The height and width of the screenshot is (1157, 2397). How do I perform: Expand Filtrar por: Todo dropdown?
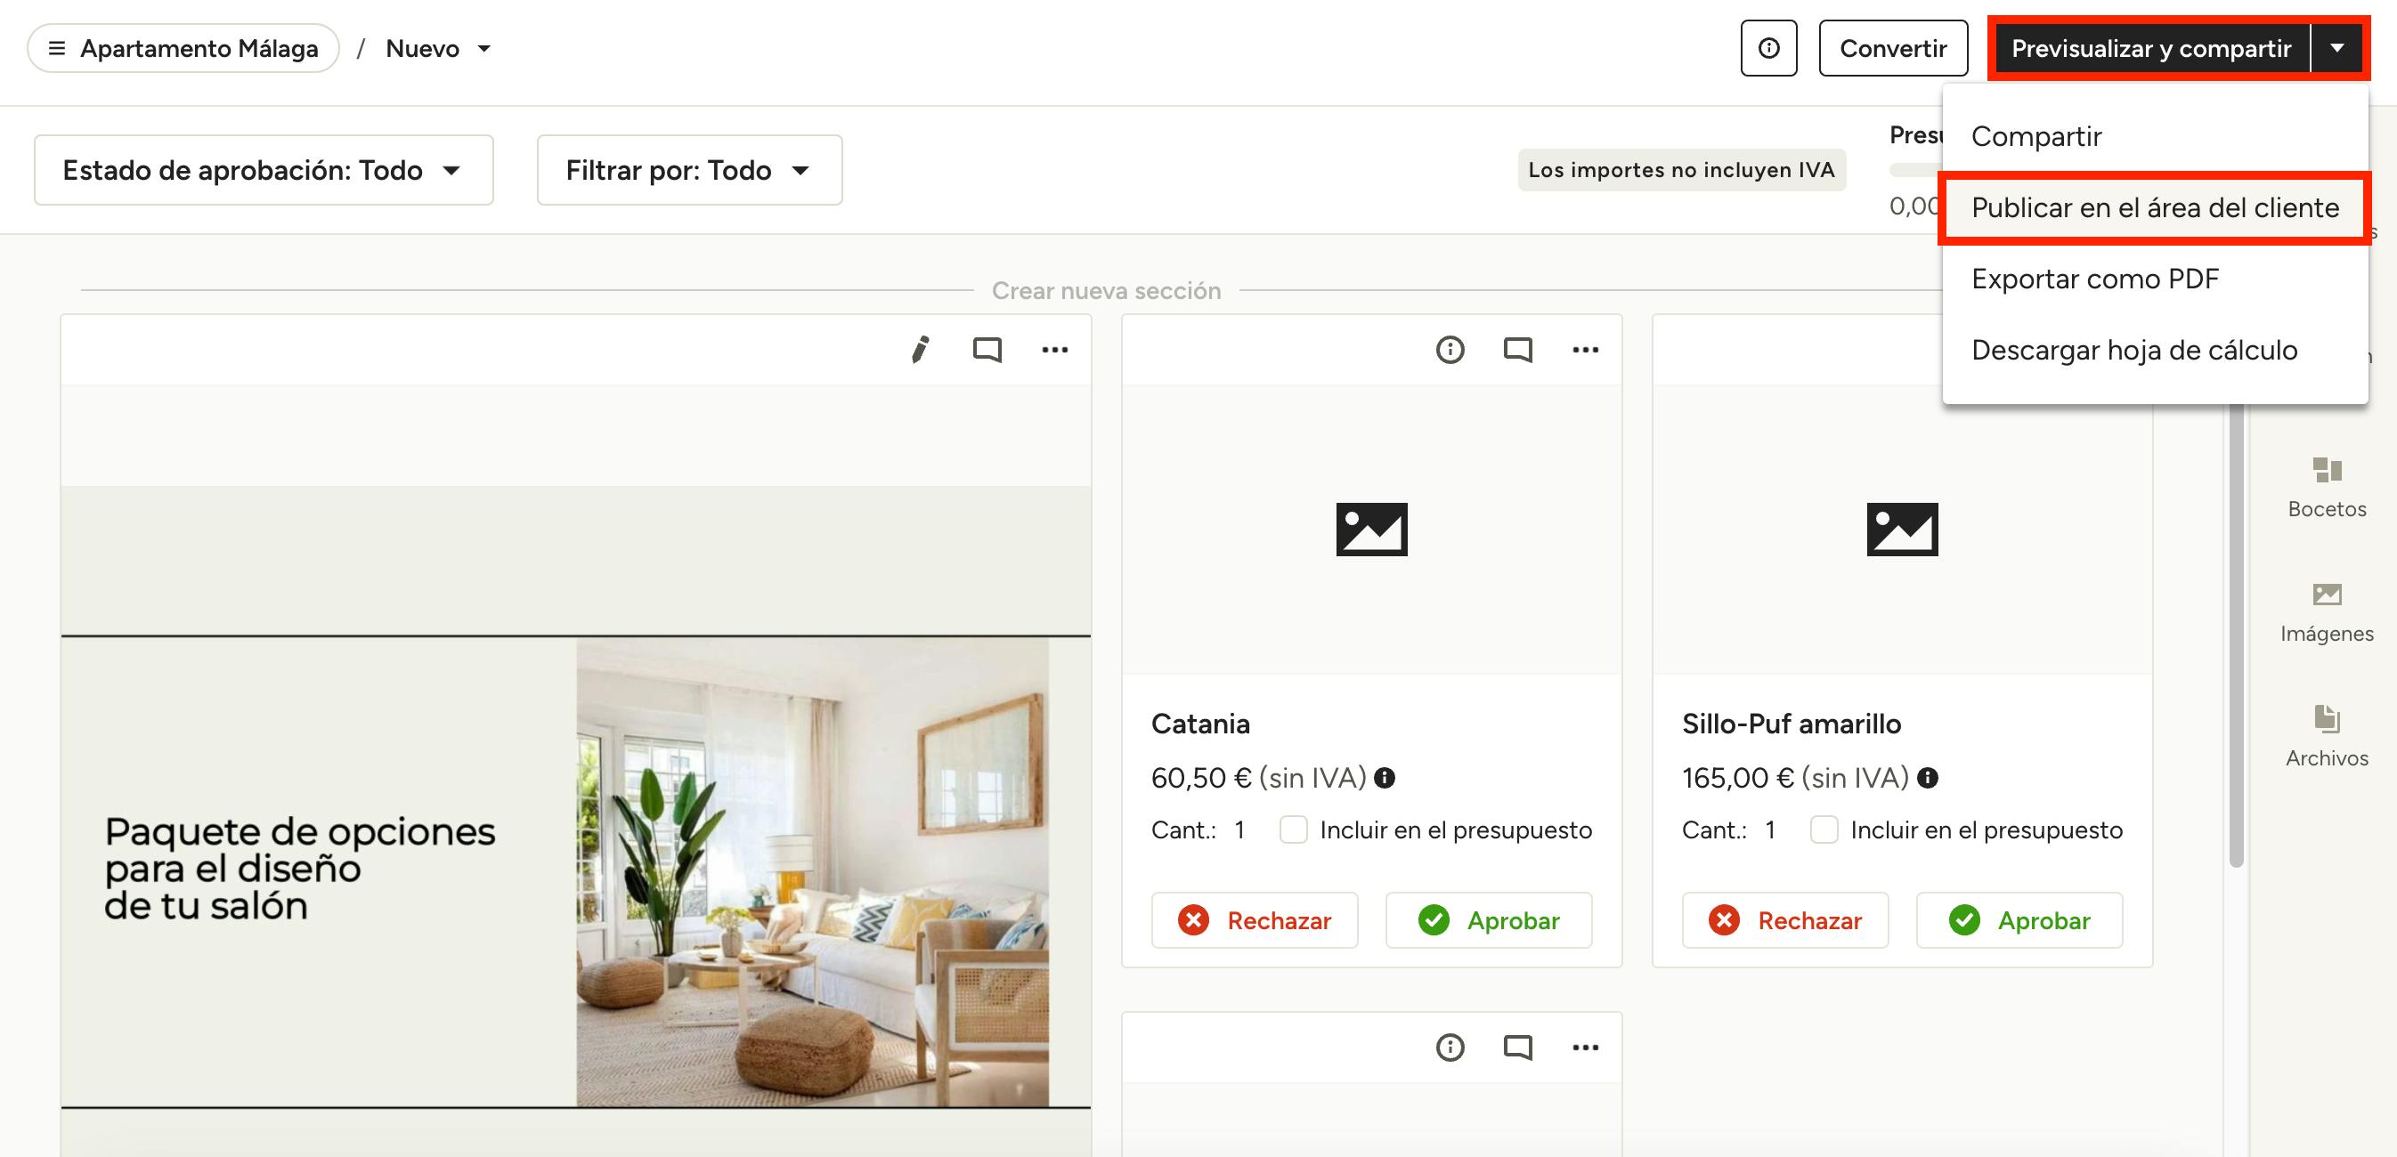point(688,170)
